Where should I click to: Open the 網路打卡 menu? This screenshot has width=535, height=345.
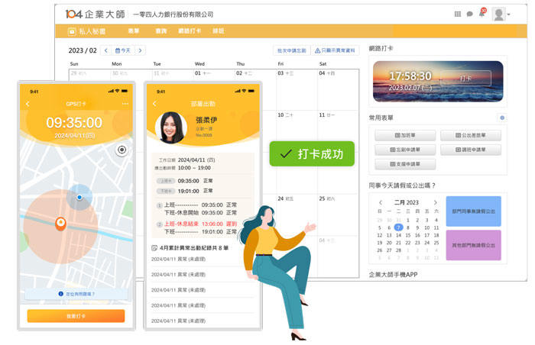coord(190,31)
